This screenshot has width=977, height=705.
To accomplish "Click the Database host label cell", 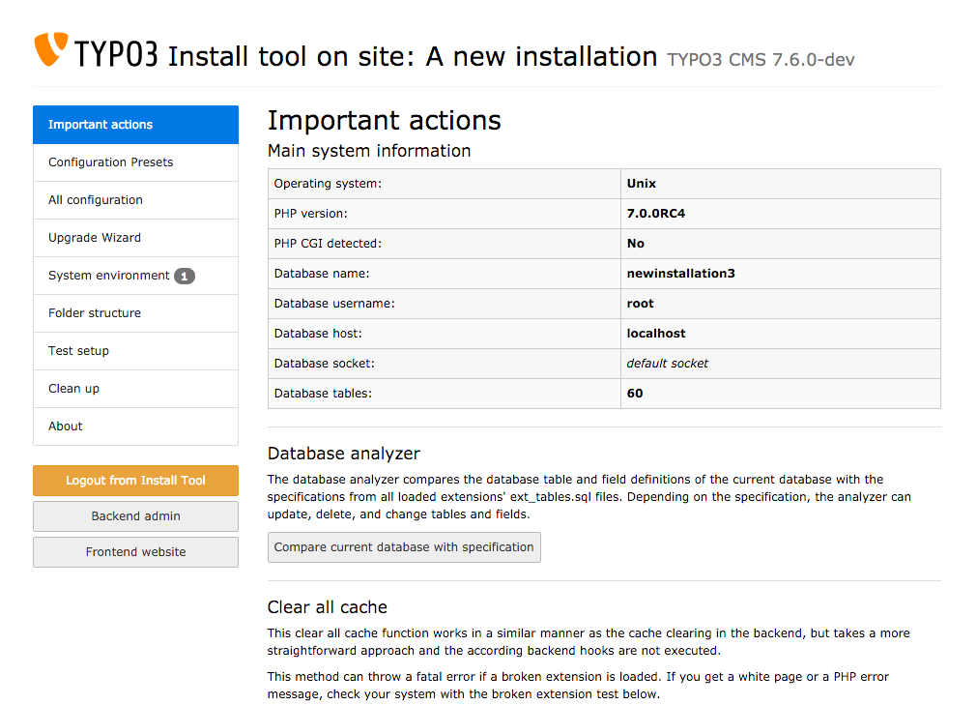I will (445, 334).
